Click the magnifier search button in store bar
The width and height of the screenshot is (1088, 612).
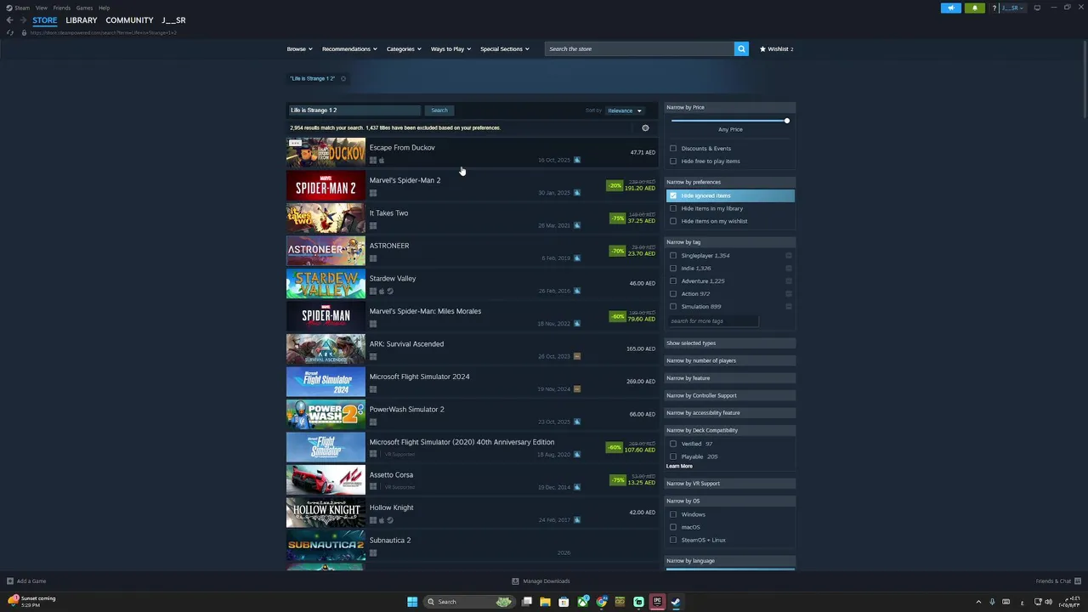click(x=741, y=48)
